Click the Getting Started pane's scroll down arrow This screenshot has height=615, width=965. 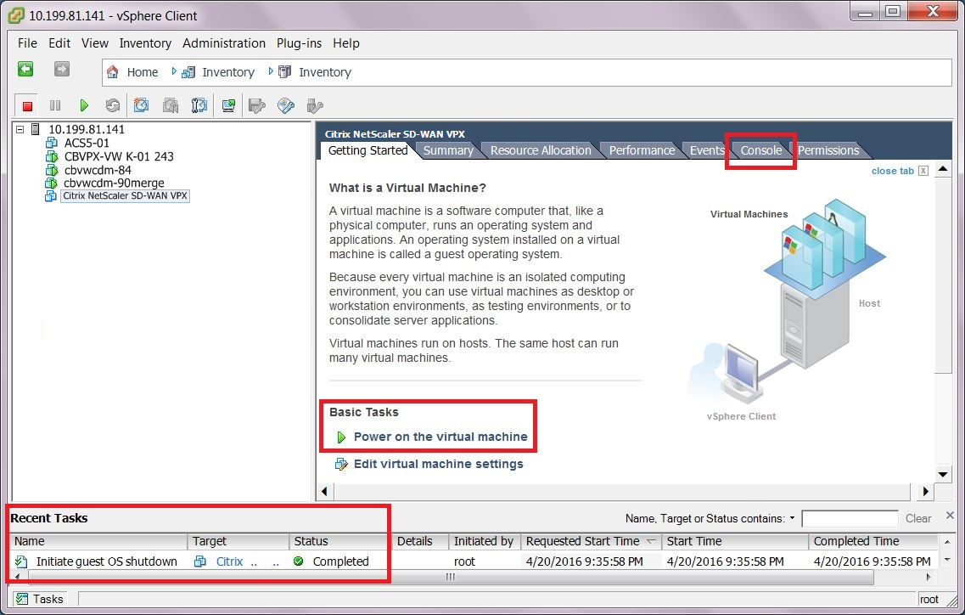click(943, 475)
